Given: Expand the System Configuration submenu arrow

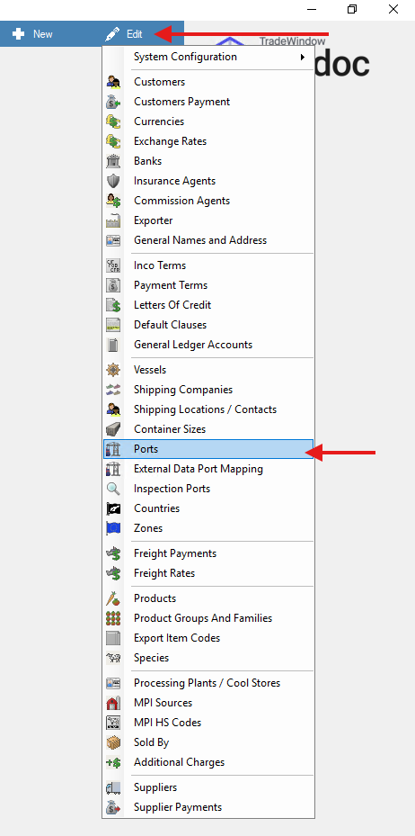Looking at the screenshot, I should (x=303, y=57).
